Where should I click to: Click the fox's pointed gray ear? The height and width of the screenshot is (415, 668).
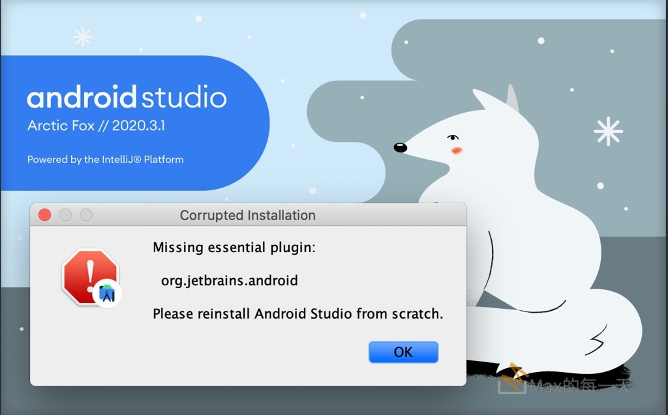pos(512,99)
